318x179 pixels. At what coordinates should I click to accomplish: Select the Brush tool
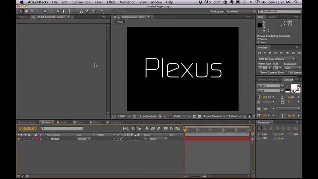(x=77, y=11)
